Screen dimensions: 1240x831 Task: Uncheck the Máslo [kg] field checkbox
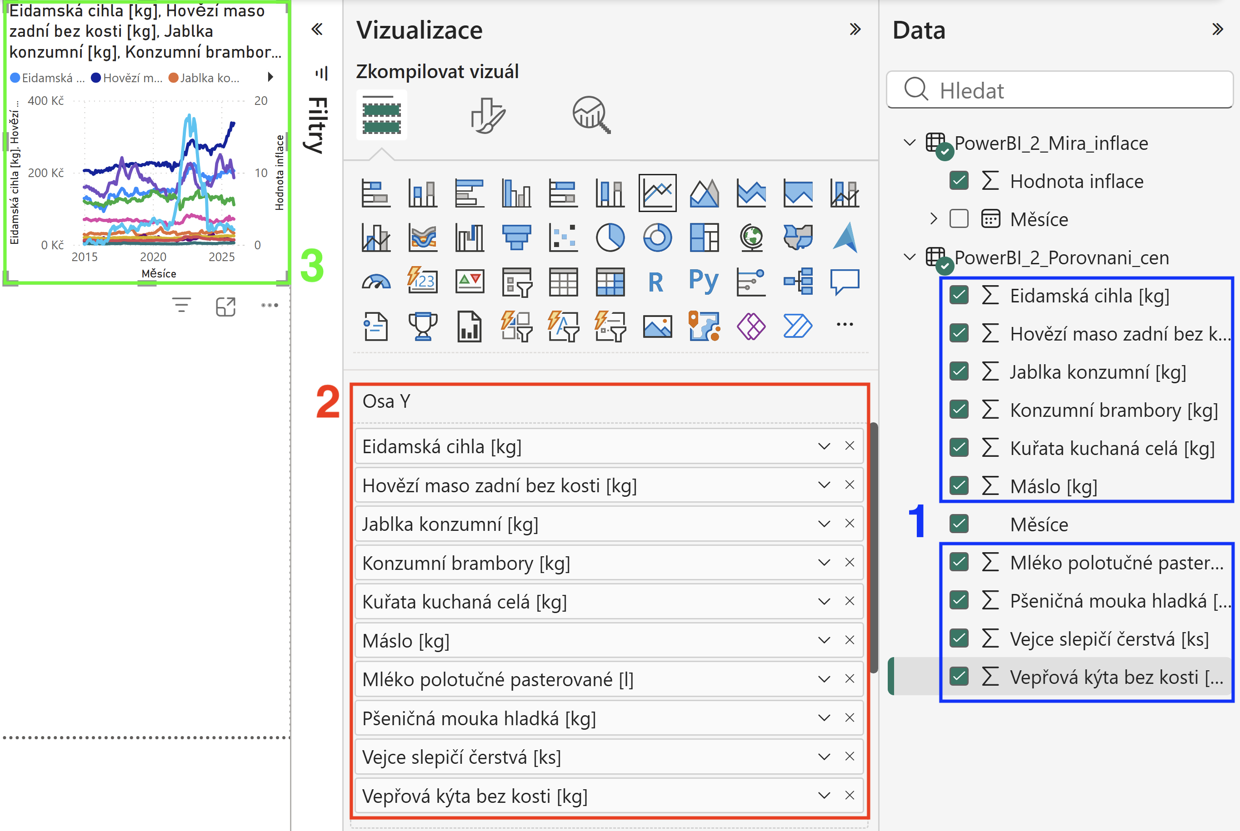(x=959, y=486)
